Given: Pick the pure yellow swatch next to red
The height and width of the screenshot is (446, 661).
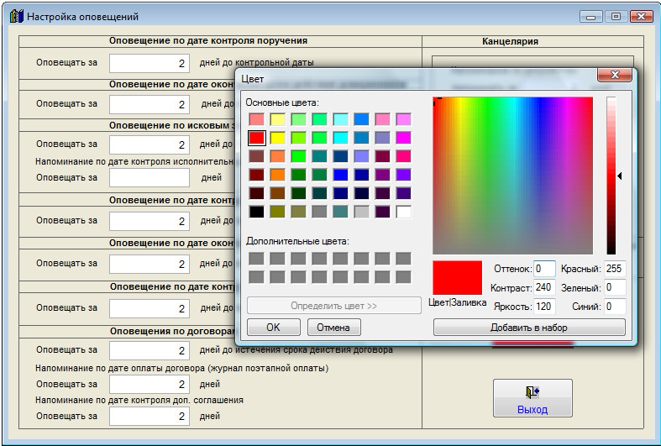Looking at the screenshot, I should (278, 138).
